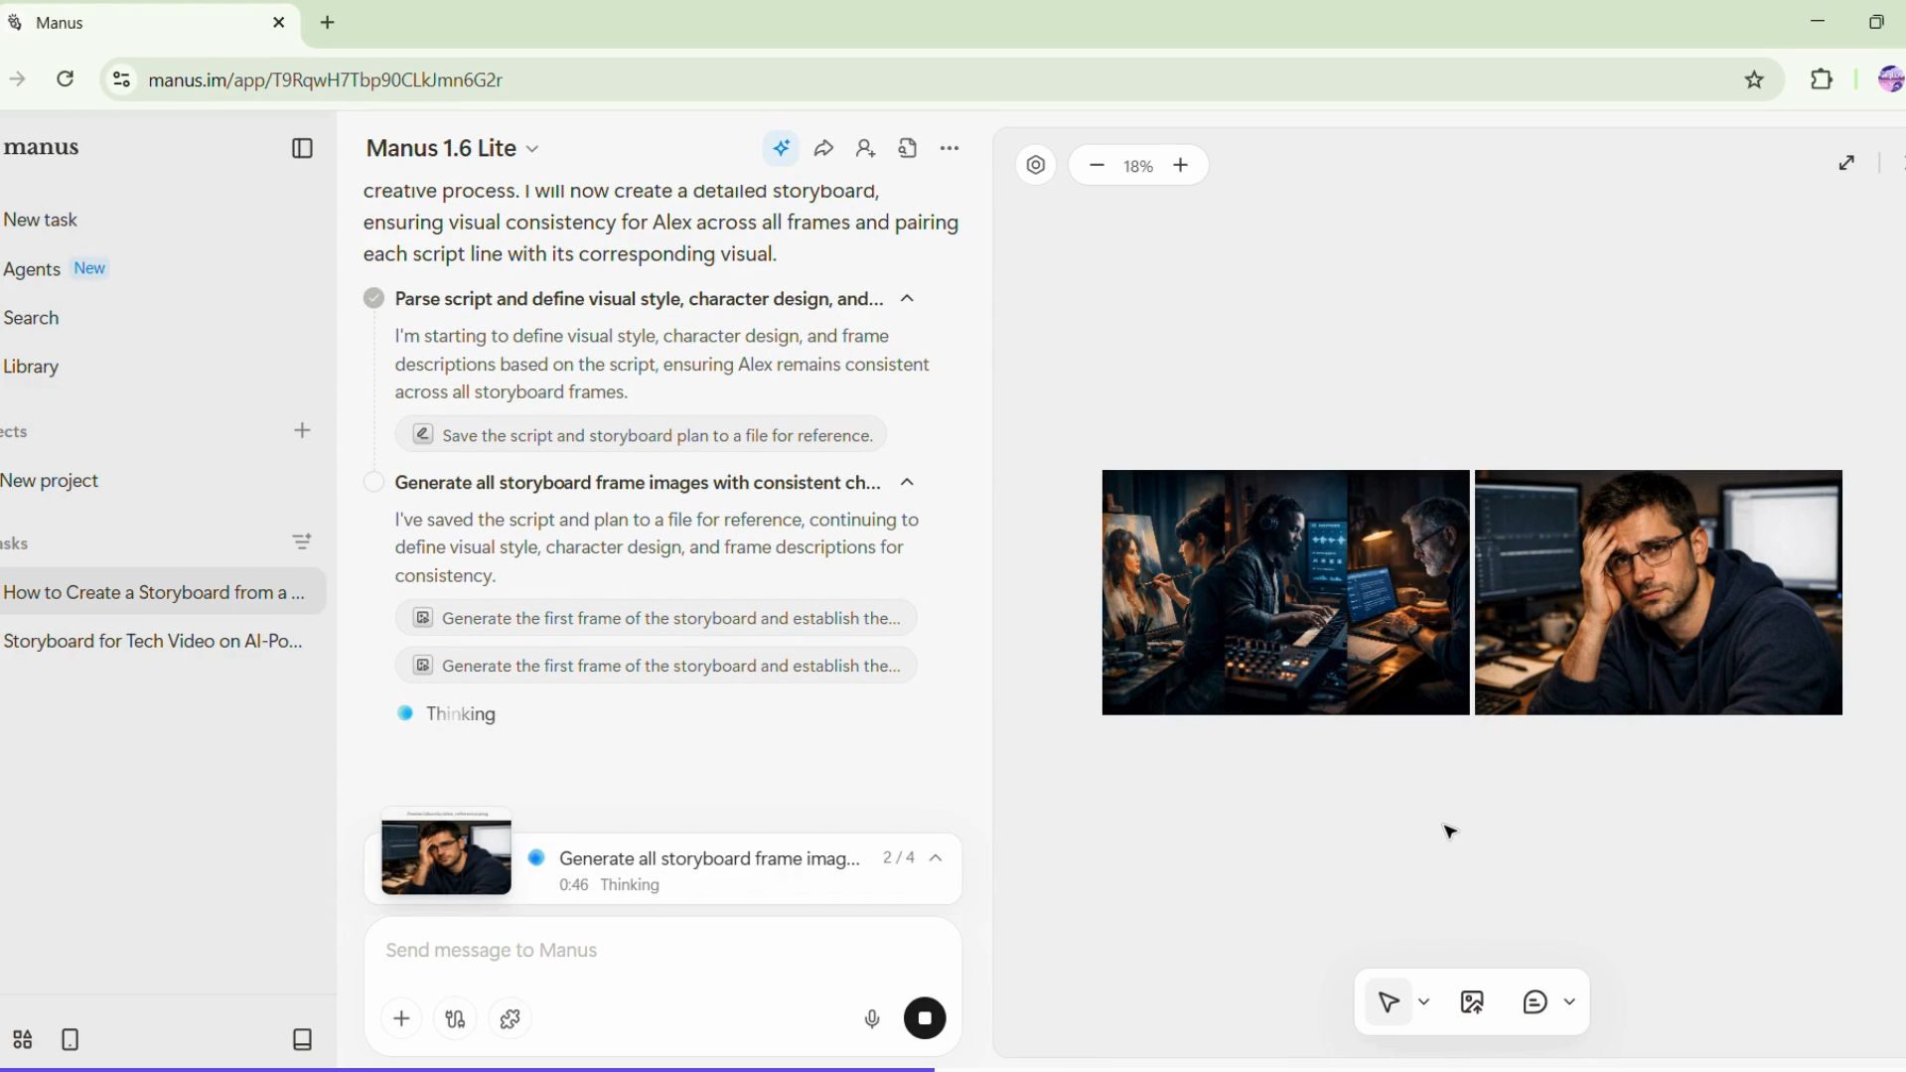Collapse the 'Parse script and define visual style' step
1906x1072 pixels.
coord(907,299)
